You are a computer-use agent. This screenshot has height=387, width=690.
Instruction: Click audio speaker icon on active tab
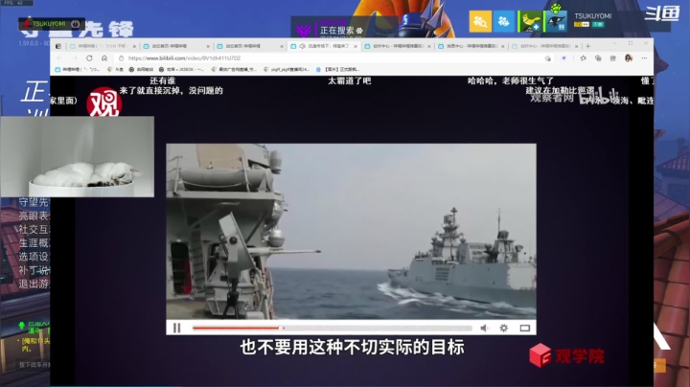coord(302,46)
